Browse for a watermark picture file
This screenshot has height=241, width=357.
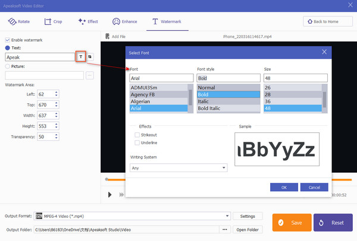[90, 75]
